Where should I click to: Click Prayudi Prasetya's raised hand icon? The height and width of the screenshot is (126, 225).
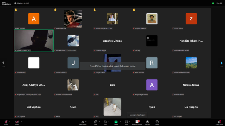point(134,10)
